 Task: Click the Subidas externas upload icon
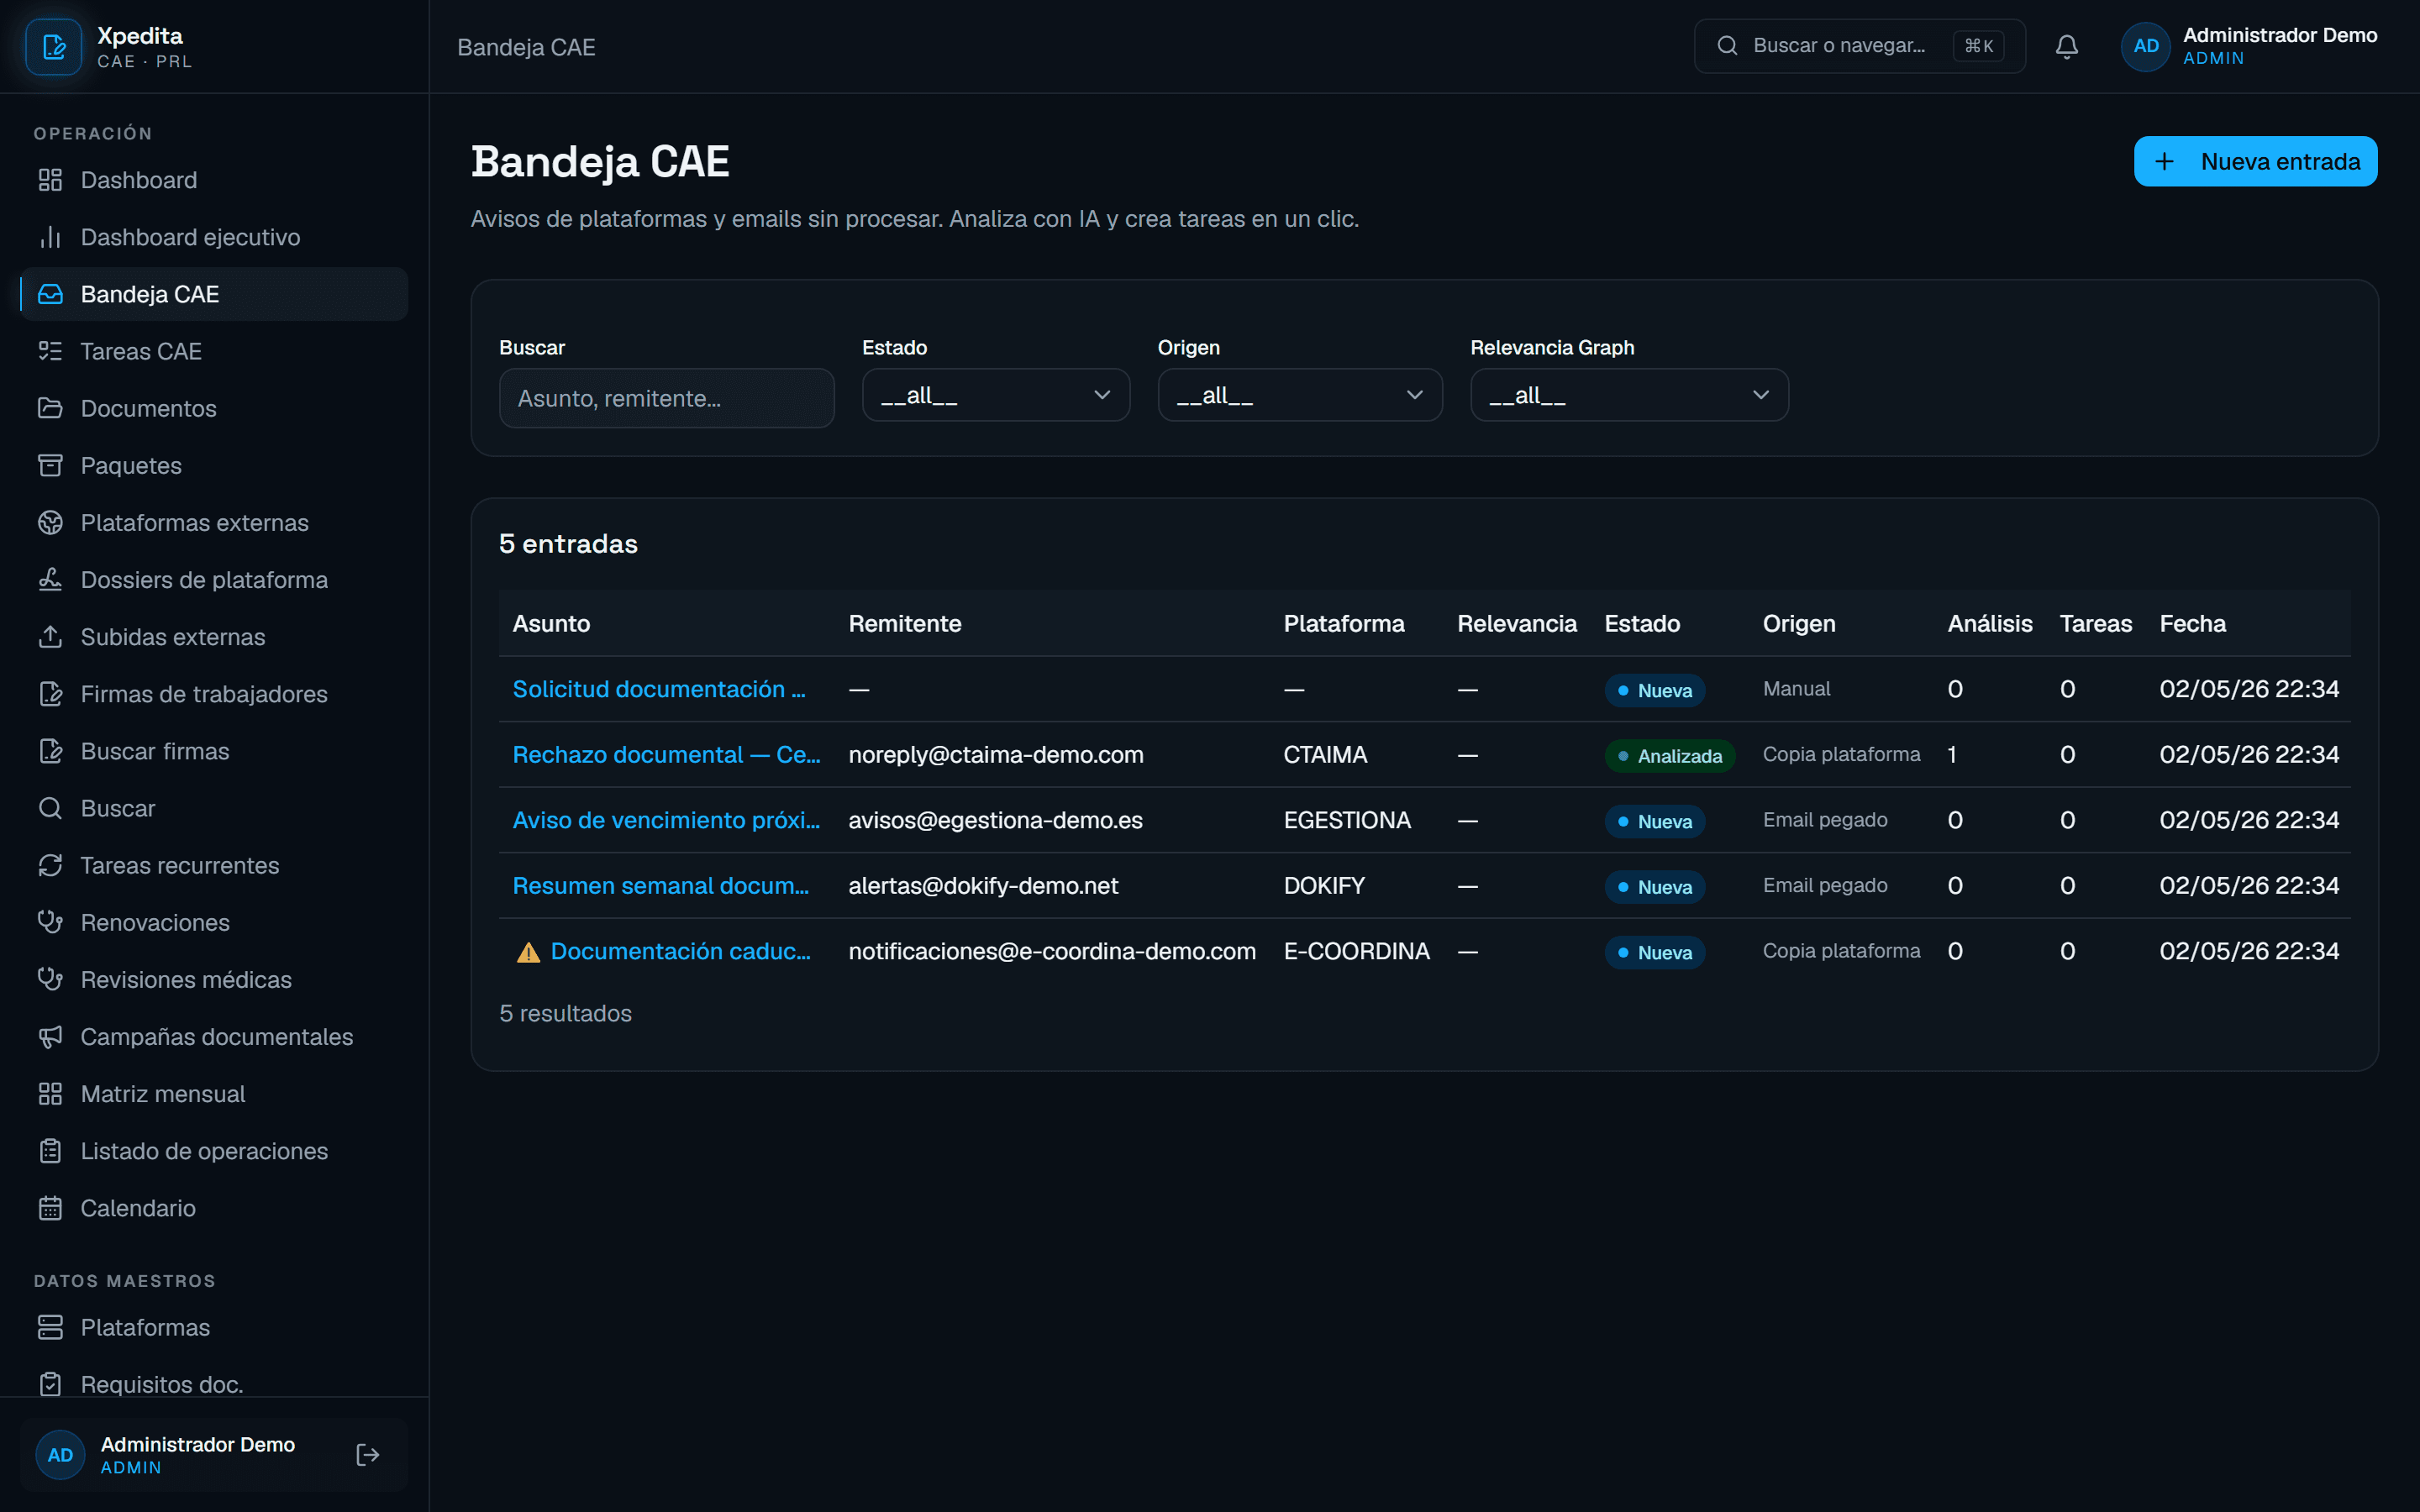(50, 636)
